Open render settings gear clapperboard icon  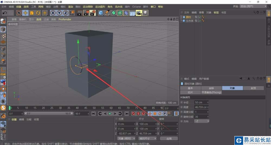(93, 13)
